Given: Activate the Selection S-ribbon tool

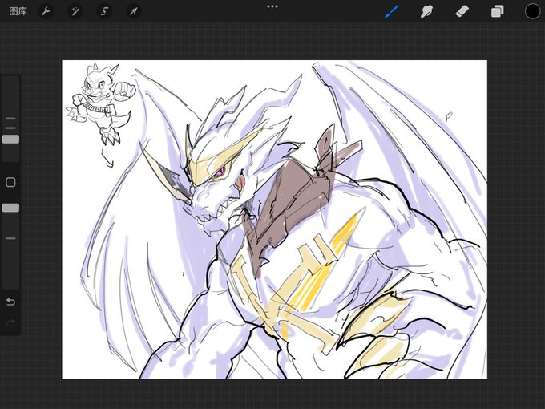Looking at the screenshot, I should [x=104, y=11].
